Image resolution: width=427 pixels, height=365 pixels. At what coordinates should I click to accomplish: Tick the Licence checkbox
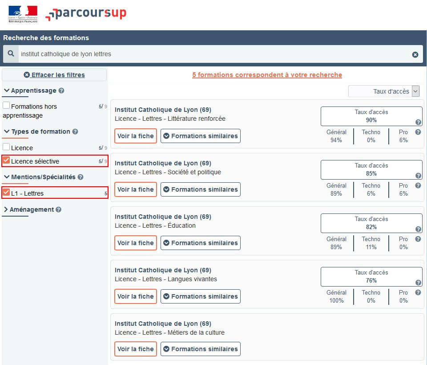(6, 147)
